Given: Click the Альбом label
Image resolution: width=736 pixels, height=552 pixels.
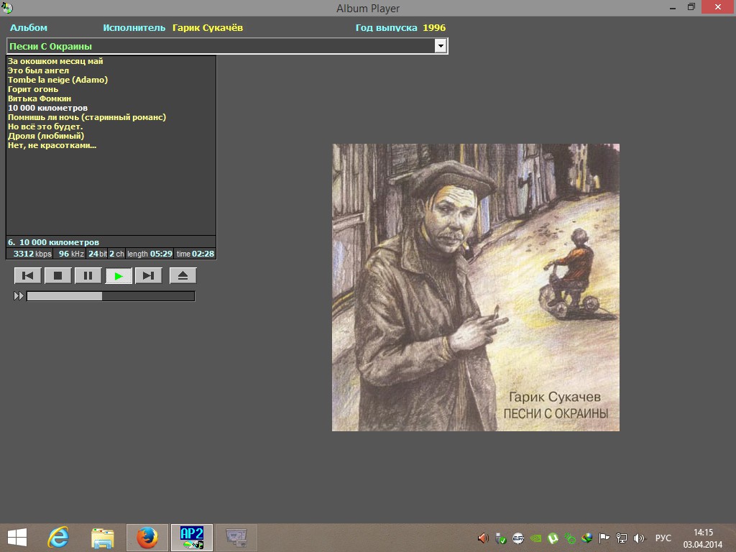Looking at the screenshot, I should (29, 28).
